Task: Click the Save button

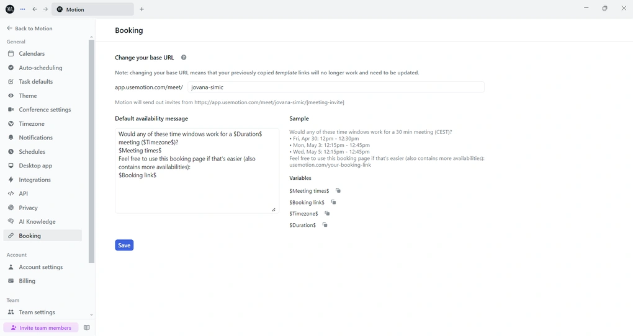Action: (124, 245)
